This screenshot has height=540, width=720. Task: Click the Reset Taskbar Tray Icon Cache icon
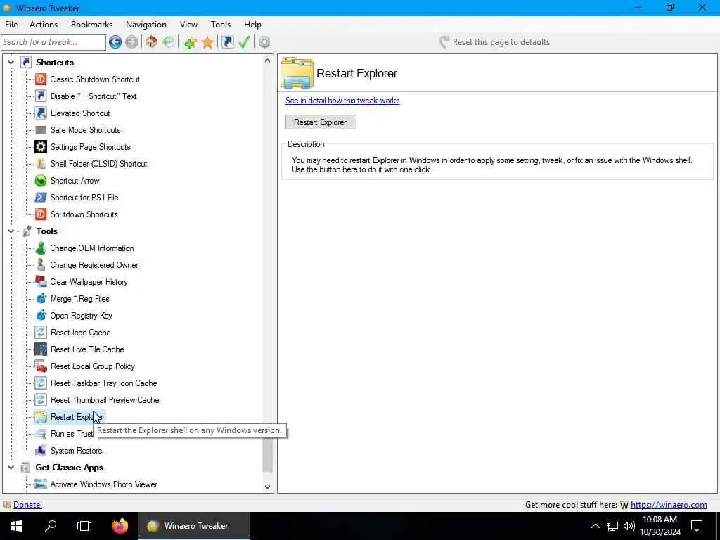41,383
